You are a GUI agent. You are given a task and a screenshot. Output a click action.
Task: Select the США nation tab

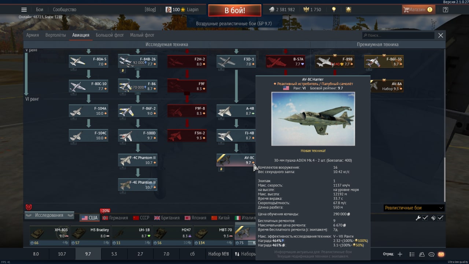point(90,218)
